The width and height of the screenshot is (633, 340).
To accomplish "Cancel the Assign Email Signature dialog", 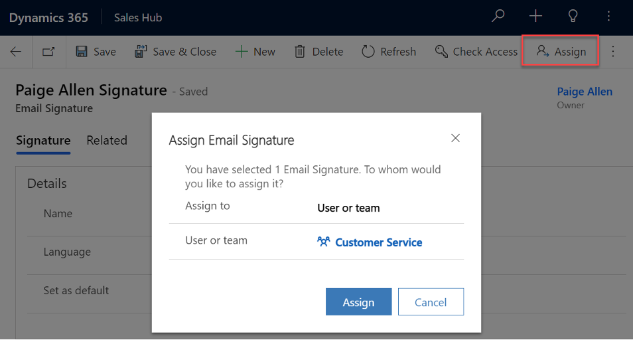I will coord(431,302).
